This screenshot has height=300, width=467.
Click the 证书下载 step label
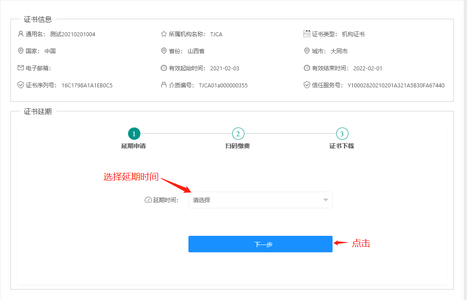342,146
